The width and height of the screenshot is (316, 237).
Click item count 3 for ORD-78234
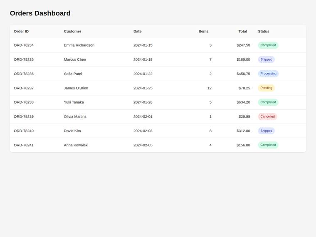[x=210, y=45]
